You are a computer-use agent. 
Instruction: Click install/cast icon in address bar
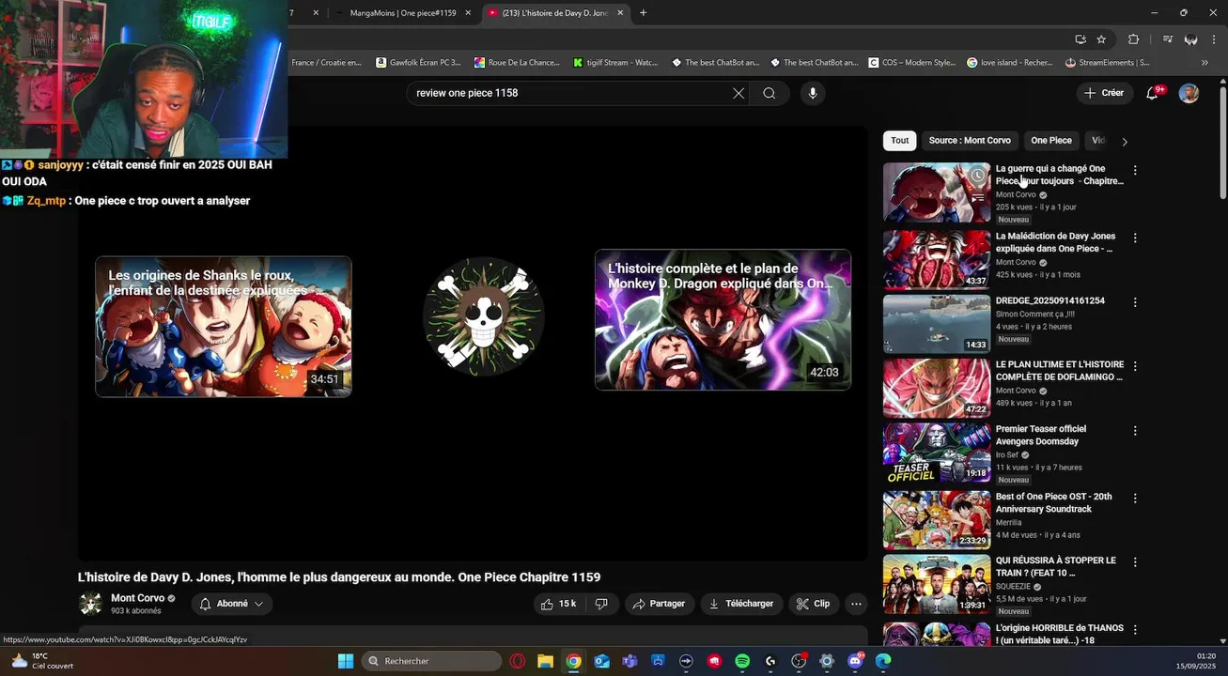[x=1080, y=39]
